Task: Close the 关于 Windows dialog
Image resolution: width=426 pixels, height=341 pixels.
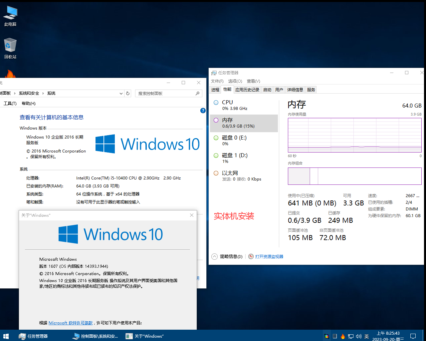Action: tap(192, 215)
